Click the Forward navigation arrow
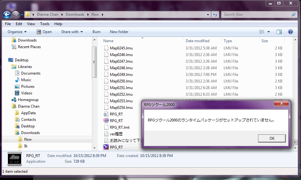This screenshot has width=301, height=180. click(15, 14)
